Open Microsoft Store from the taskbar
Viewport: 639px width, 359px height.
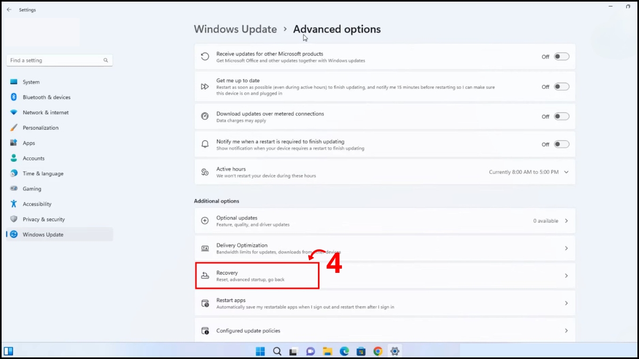pyautogui.click(x=361, y=351)
